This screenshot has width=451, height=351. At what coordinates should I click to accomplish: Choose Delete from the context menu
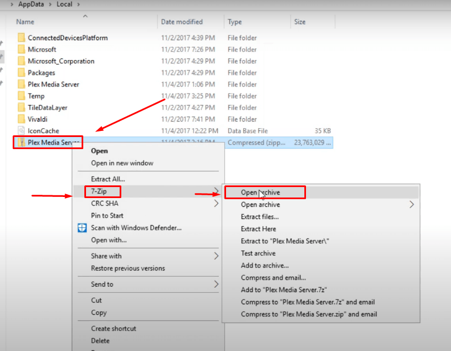(x=100, y=341)
